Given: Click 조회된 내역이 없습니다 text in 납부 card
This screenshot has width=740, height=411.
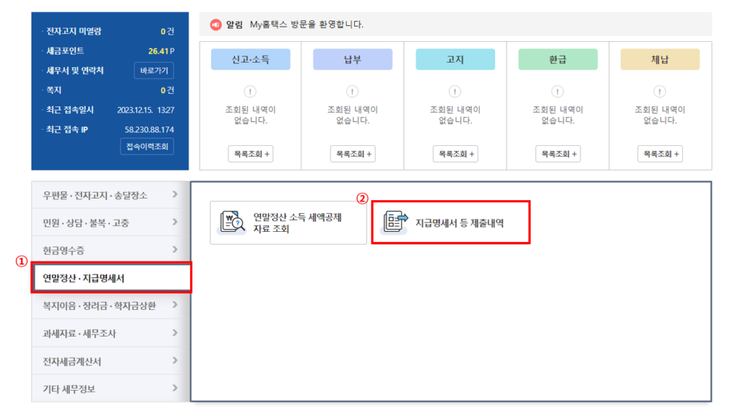Looking at the screenshot, I should click(x=353, y=115).
